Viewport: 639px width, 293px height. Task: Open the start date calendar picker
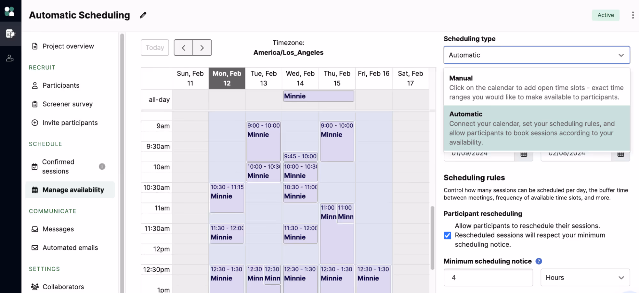point(524,154)
